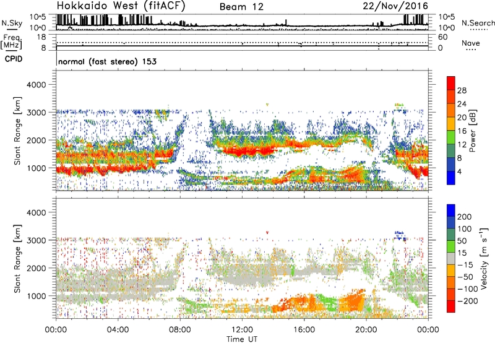Click the 'Nave' legend label
The width and height of the screenshot is (495, 343).
pyautogui.click(x=471, y=43)
